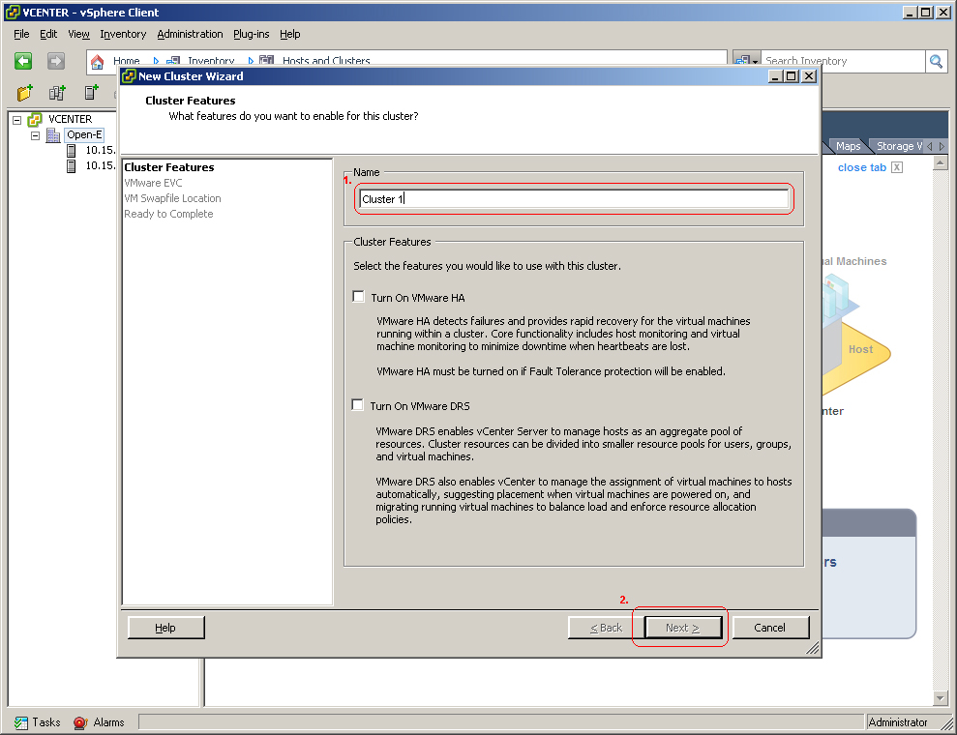Click the Search Inventory field
The height and width of the screenshot is (735, 957).
[x=844, y=61]
